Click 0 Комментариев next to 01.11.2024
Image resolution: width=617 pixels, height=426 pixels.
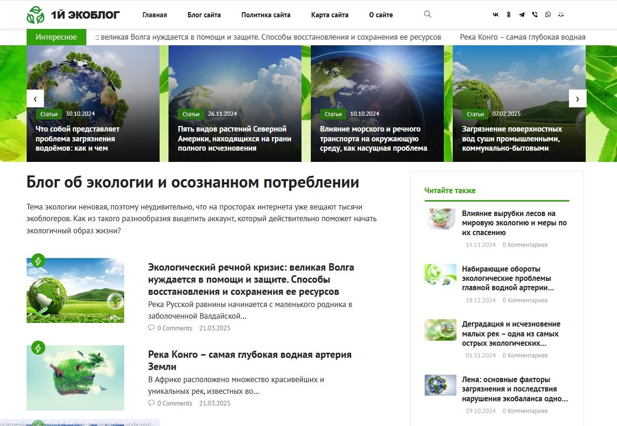point(525,356)
